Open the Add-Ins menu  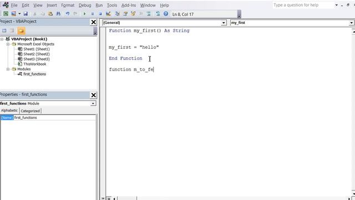[129, 5]
